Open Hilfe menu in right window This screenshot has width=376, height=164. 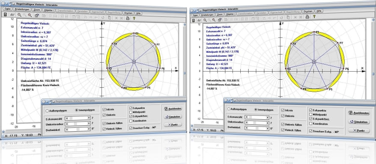pyautogui.click(x=319, y=11)
